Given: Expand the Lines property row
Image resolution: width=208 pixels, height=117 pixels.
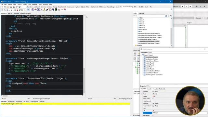Looking at the screenshot, I should tap(141, 113).
